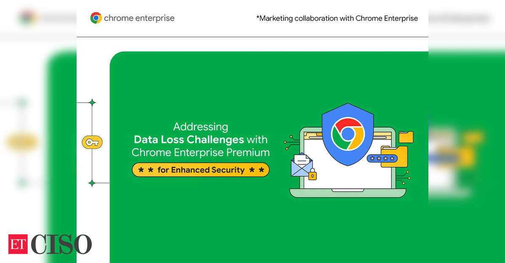
Task: Open the small yellow folder icon
Action: (406, 137)
